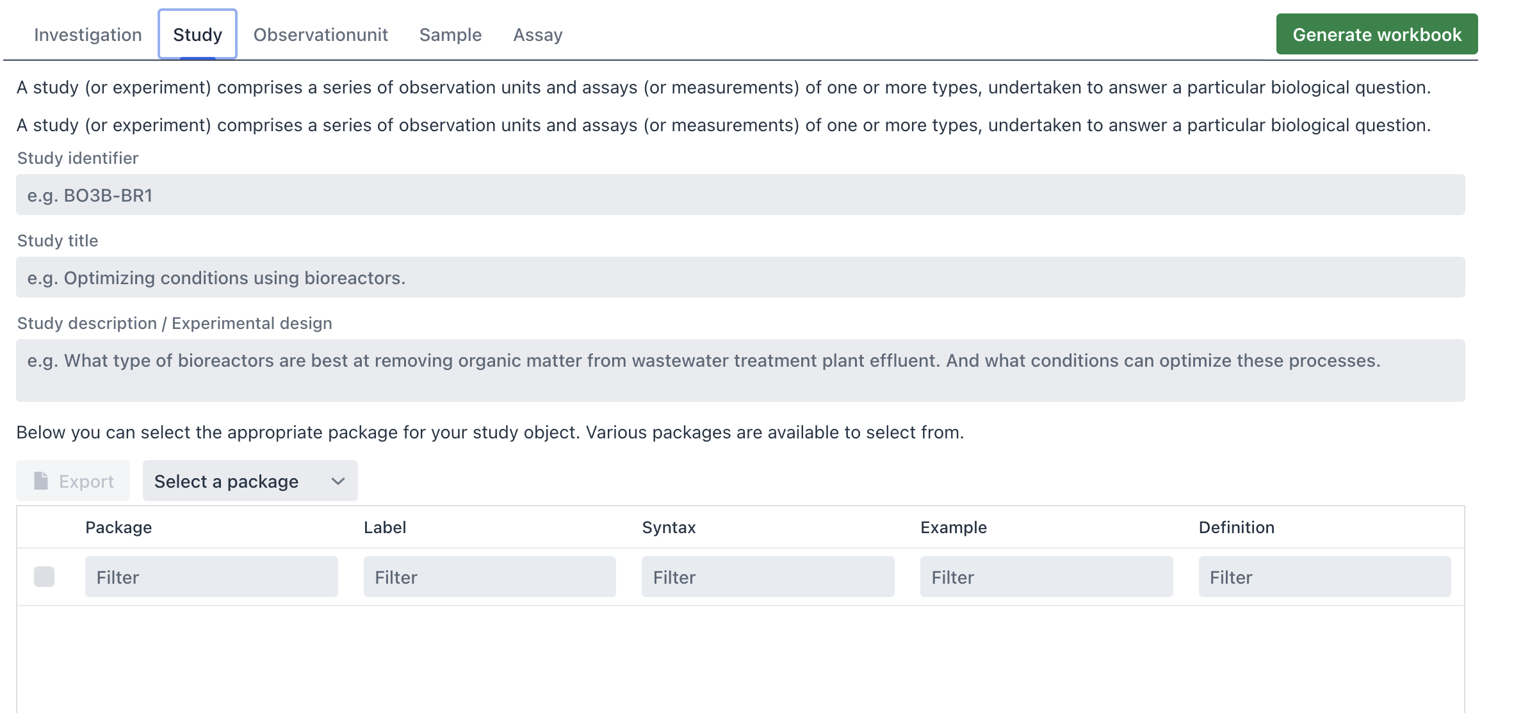Click the Generate workbook button
1514x713 pixels.
coord(1377,34)
